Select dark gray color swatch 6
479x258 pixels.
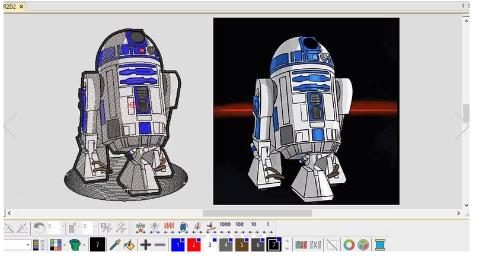(258, 244)
